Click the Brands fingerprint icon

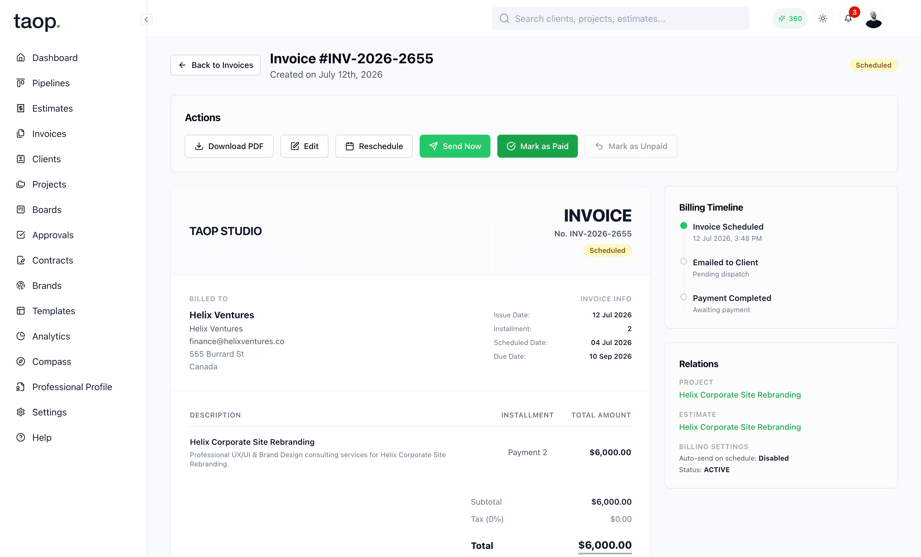[x=21, y=286]
